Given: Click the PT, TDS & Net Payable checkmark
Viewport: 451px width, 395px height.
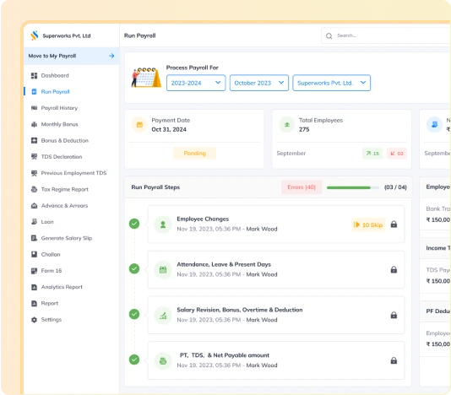Looking at the screenshot, I should [x=134, y=360].
